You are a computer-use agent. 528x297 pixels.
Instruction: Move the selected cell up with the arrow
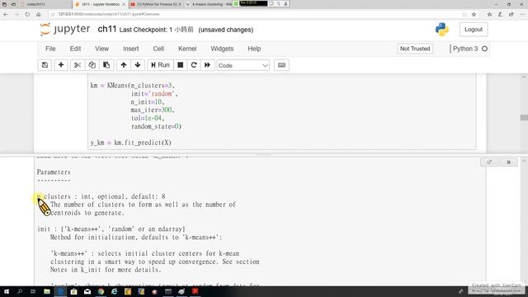pos(124,65)
